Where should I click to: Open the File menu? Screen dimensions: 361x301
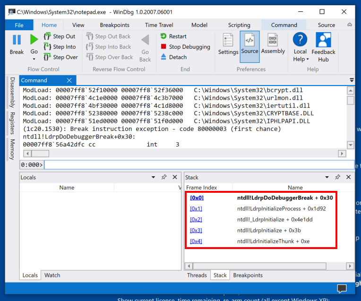coord(19,25)
